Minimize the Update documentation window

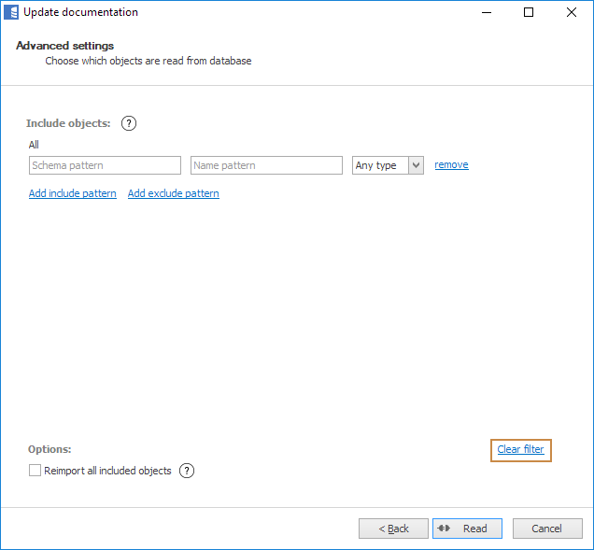pos(486,12)
